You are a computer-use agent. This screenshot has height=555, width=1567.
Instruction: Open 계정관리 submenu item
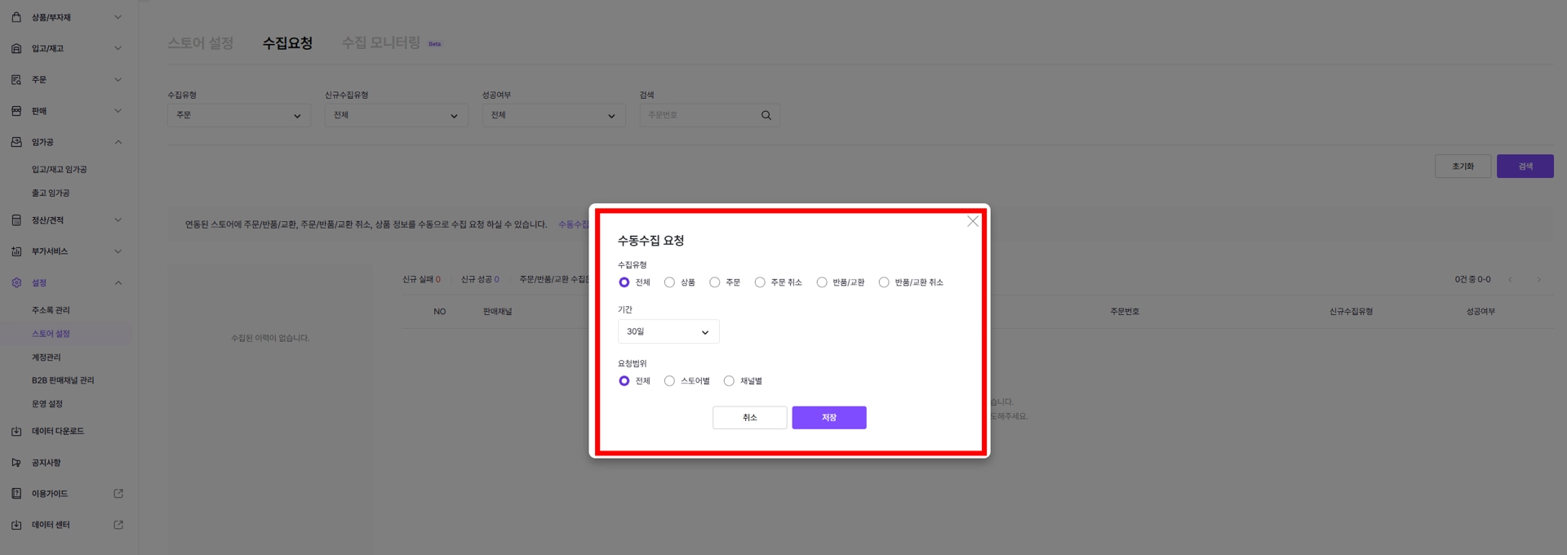point(47,357)
